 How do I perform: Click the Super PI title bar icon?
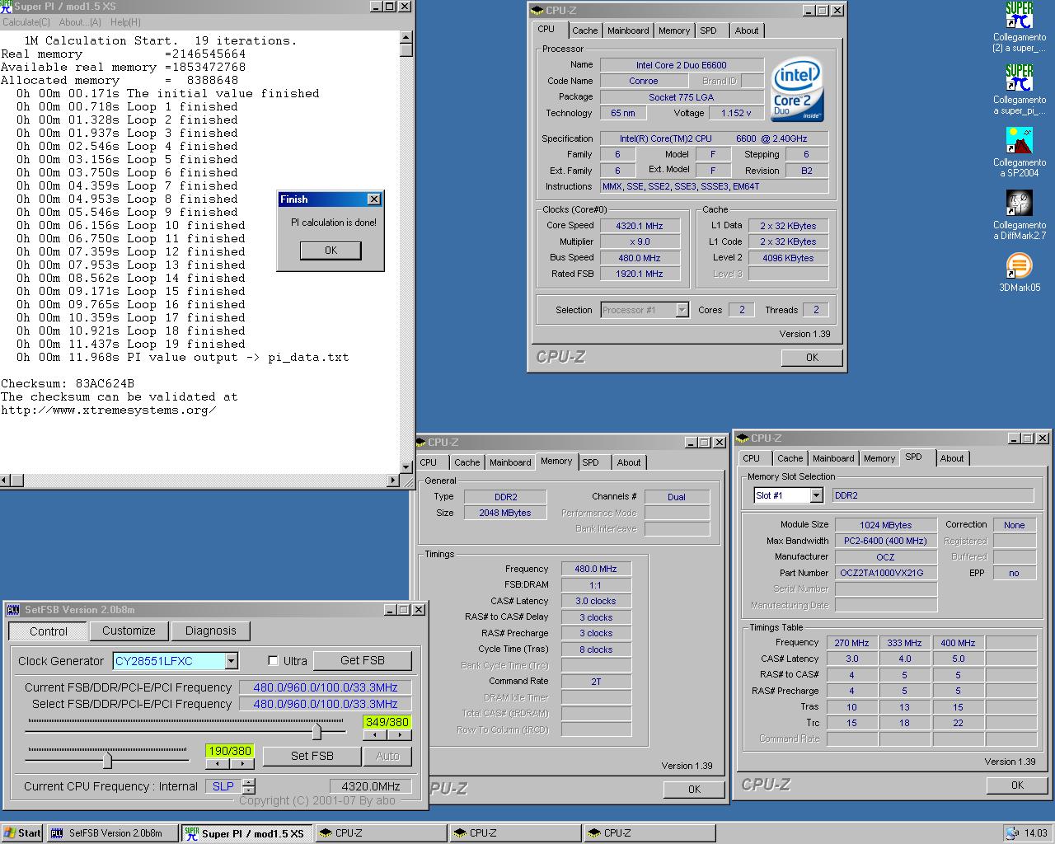pos(7,7)
